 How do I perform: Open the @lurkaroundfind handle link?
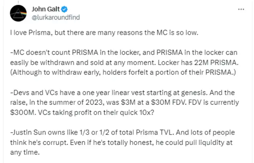point(56,17)
